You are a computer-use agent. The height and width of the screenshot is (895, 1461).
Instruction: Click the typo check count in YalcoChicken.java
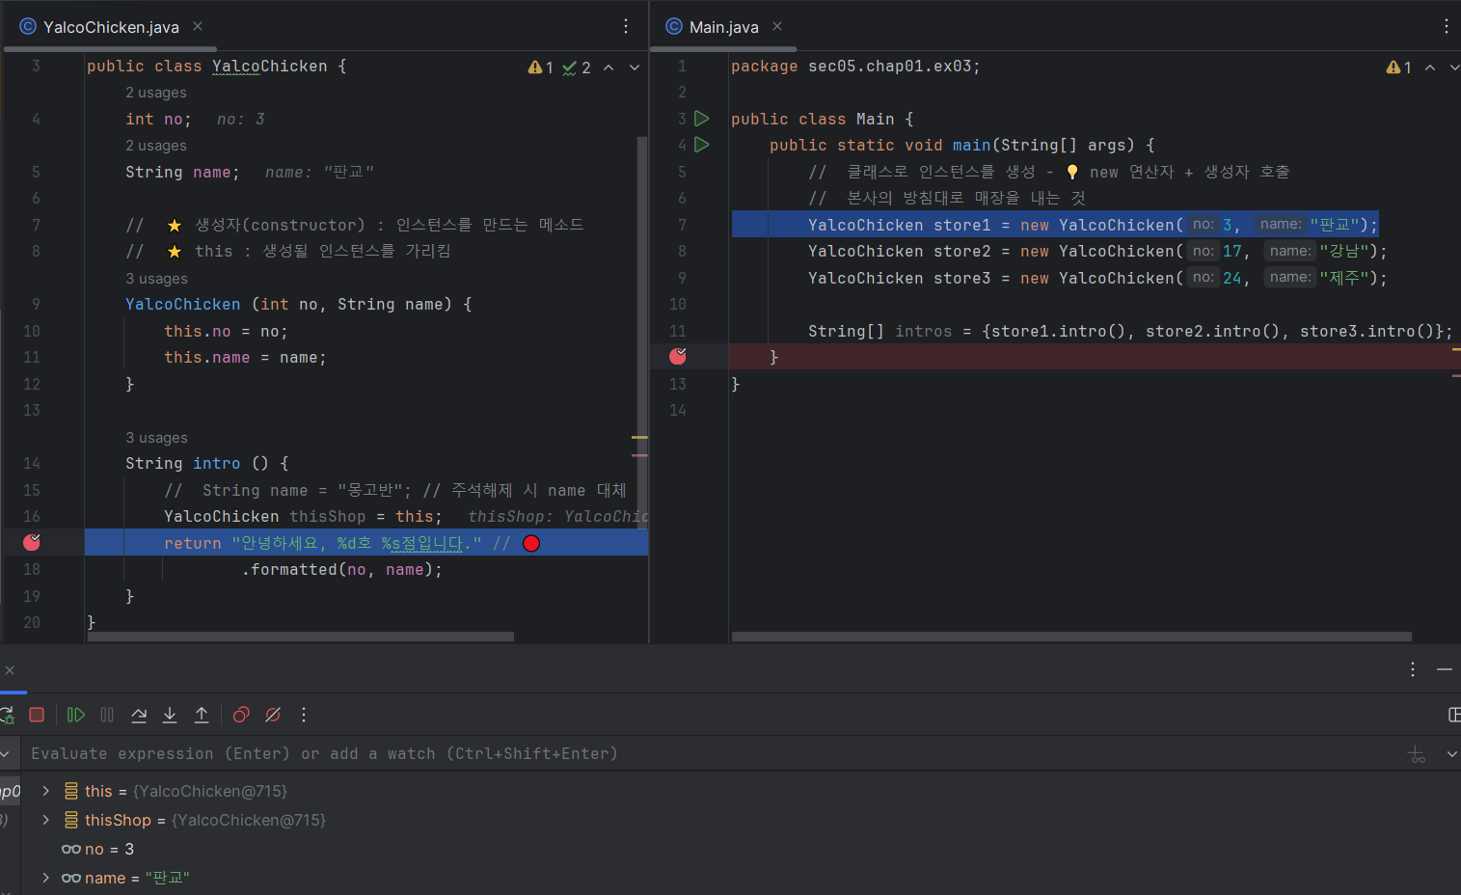coord(577,68)
